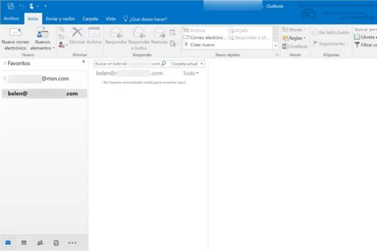Open the Tasks view in bottom navigation
Image resolution: width=377 pixels, height=251 pixels.
56,242
